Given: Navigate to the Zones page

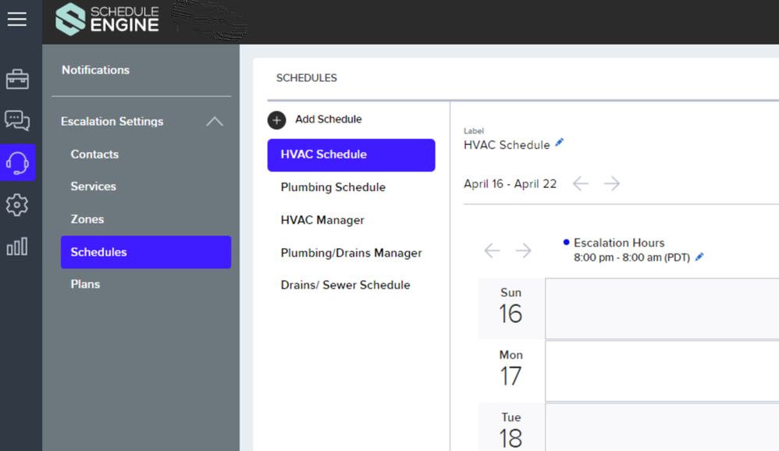Looking at the screenshot, I should point(87,219).
